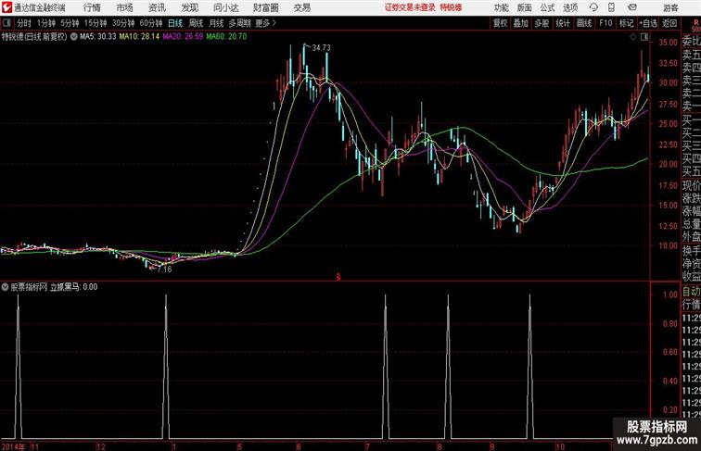Open the F10 company info button
The width and height of the screenshot is (701, 451).
pos(605,23)
